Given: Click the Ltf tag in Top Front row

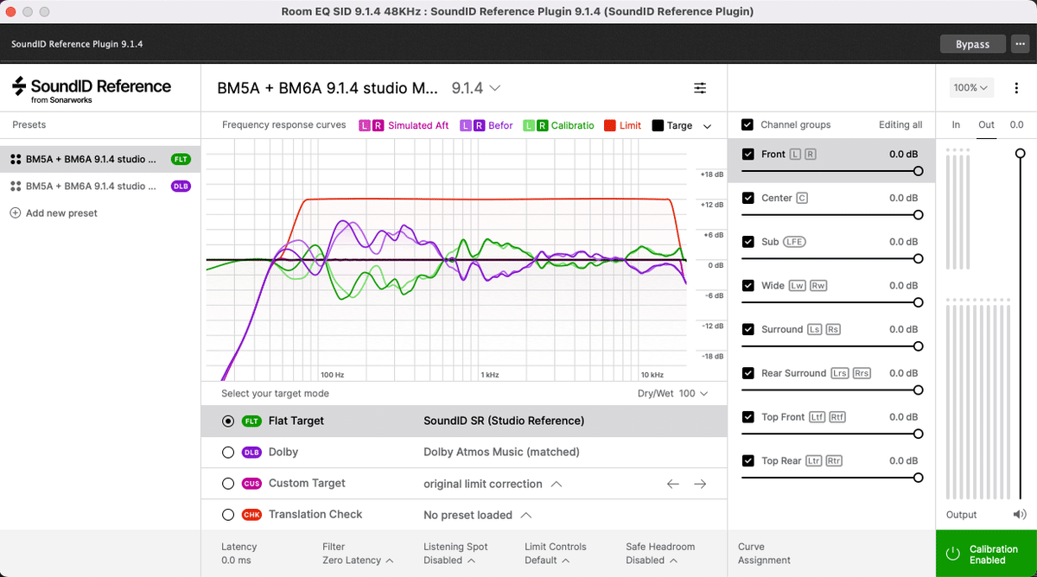Looking at the screenshot, I should tap(817, 417).
